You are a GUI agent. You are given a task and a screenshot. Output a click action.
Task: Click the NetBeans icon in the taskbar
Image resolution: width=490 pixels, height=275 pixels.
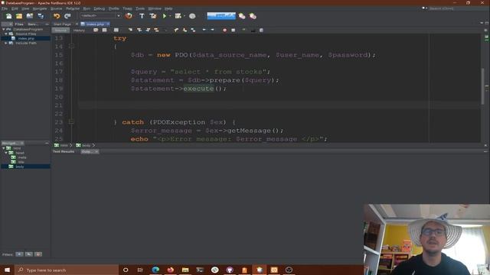260,270
